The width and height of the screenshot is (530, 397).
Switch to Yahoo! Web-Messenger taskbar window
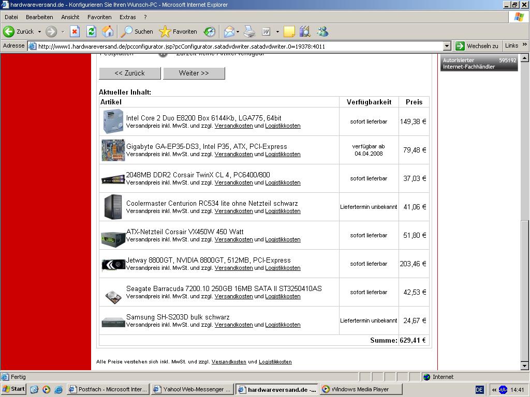192,389
